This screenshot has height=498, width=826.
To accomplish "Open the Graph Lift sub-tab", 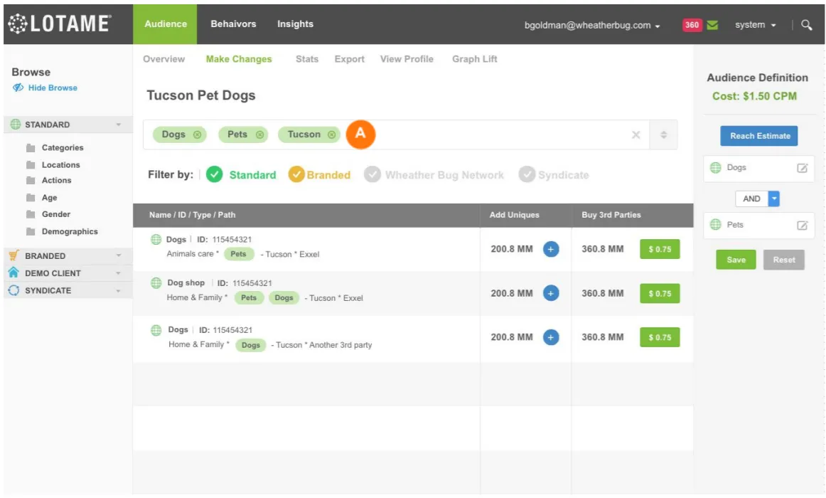I will pyautogui.click(x=474, y=59).
